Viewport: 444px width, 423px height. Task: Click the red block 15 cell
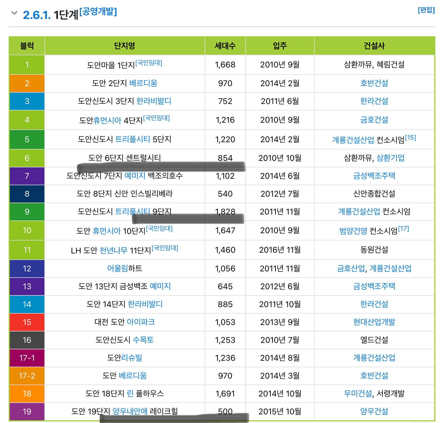(27, 322)
